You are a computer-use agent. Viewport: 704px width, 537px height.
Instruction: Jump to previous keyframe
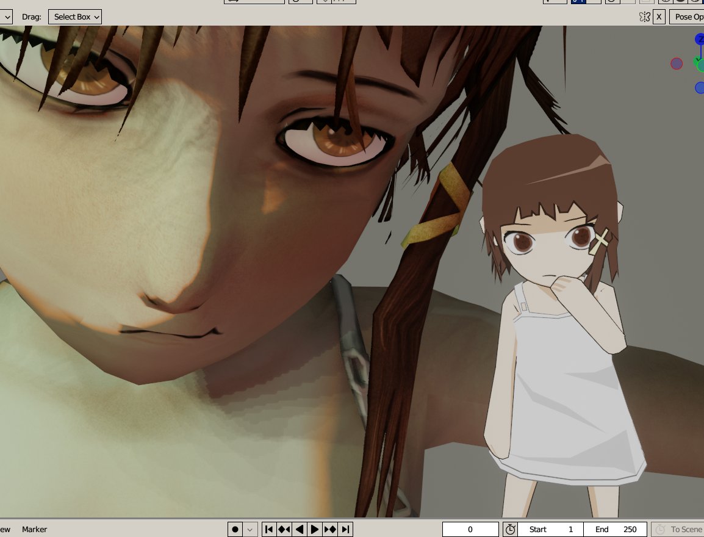coord(284,529)
